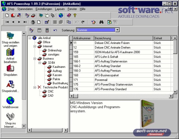Select the sonstiges tree item
The height and width of the screenshot is (139, 179).
click(53, 54)
